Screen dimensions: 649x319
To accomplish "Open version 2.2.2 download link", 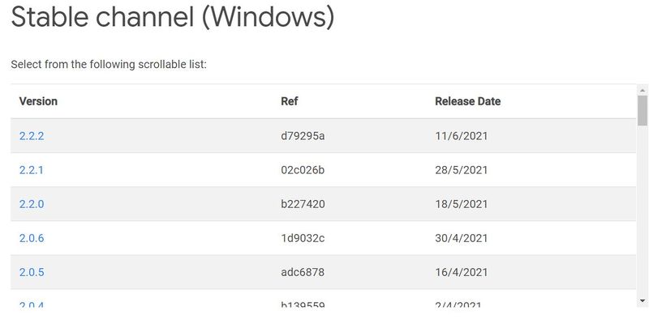I will point(32,136).
